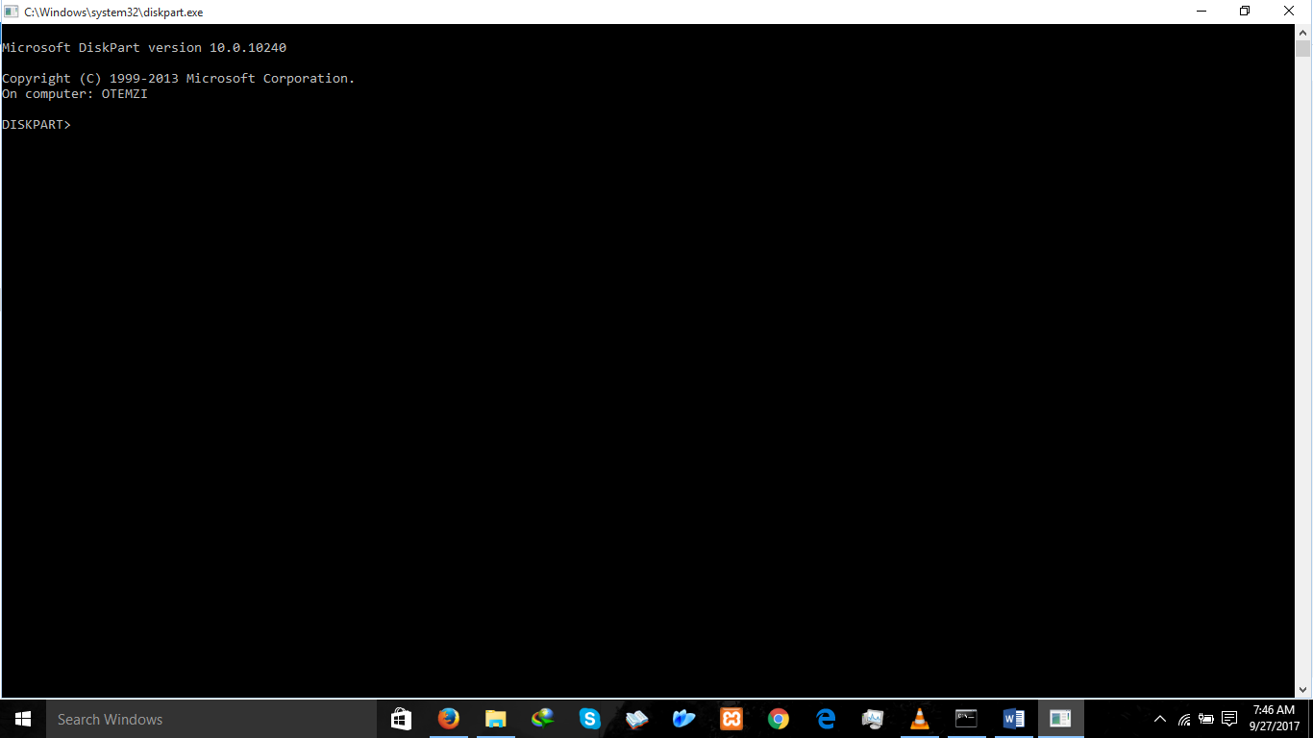This screenshot has width=1313, height=738.
Task: Click the DISKPART> prompt line
Action: click(37, 125)
